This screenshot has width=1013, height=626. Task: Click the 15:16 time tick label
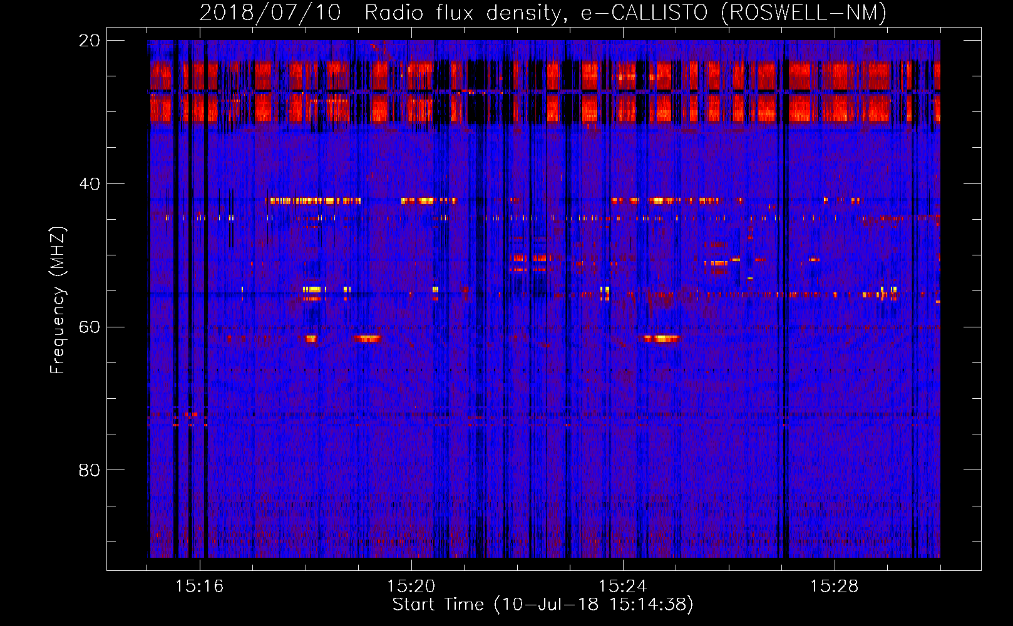coord(199,587)
